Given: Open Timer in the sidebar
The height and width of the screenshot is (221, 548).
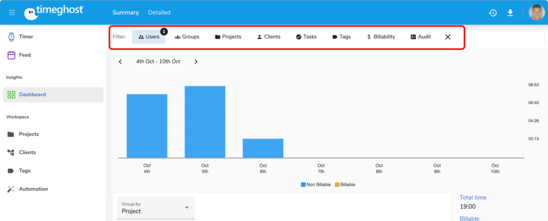Looking at the screenshot, I should [x=25, y=37].
